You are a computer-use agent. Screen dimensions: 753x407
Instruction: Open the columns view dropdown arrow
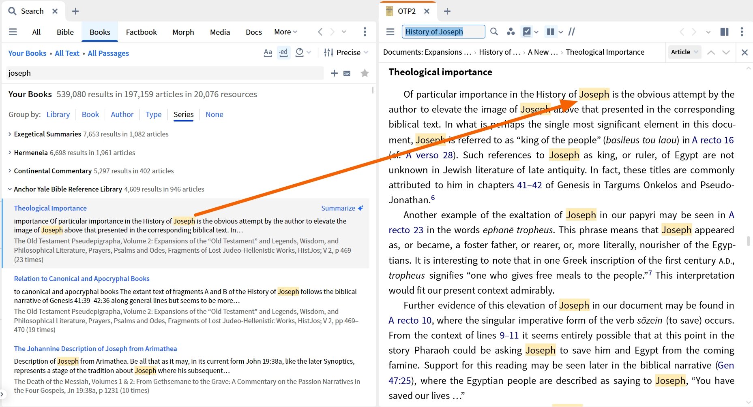[x=561, y=32]
